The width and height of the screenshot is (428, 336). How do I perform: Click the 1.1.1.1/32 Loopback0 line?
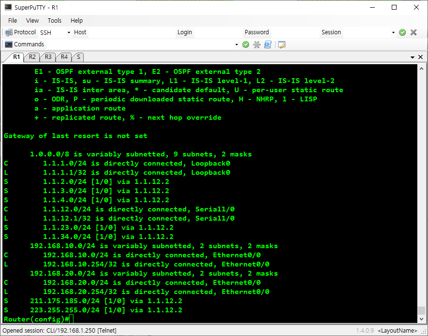(x=117, y=172)
